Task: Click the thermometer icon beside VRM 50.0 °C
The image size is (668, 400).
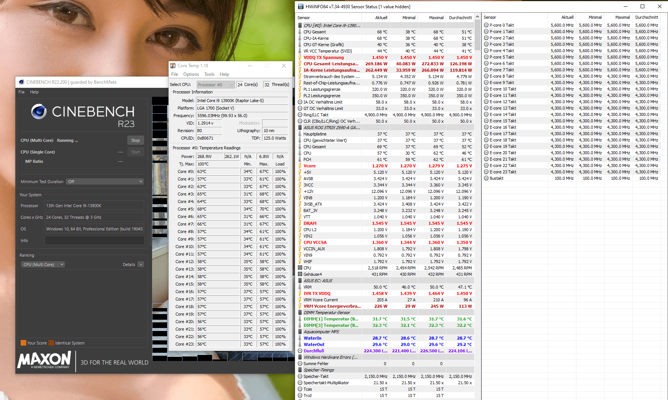Action: (300, 287)
